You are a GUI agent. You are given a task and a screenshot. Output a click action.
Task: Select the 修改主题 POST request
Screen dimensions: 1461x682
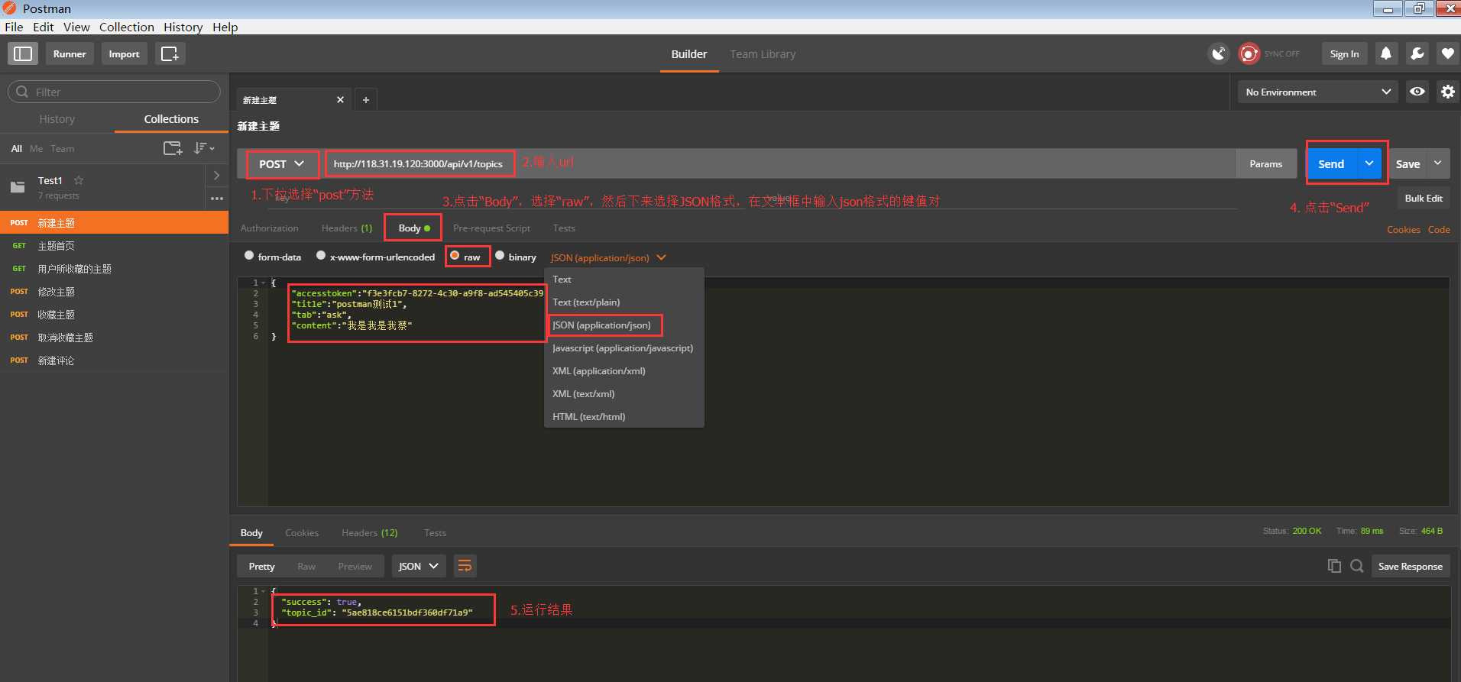click(x=115, y=292)
